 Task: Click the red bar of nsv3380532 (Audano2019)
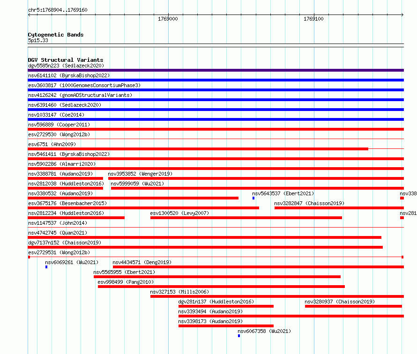(x=133, y=198)
